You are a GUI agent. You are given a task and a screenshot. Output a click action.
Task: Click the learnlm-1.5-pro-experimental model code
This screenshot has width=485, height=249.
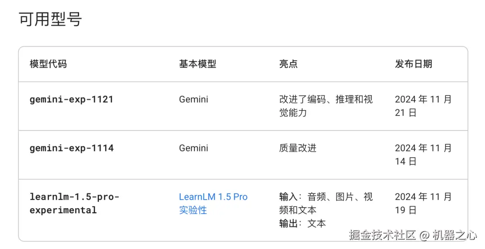click(x=74, y=203)
